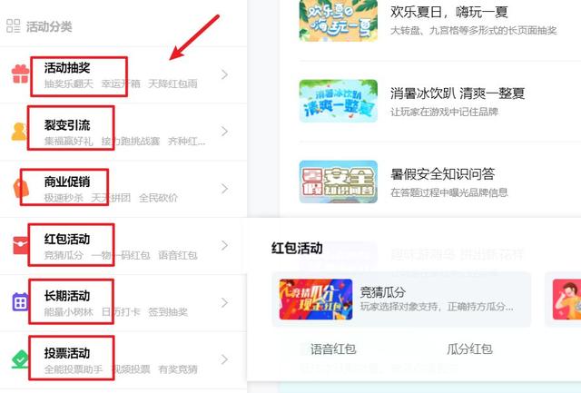Image resolution: width=581 pixels, height=393 pixels.
Task: Click the 瓜分红包 link
Action: click(x=470, y=349)
